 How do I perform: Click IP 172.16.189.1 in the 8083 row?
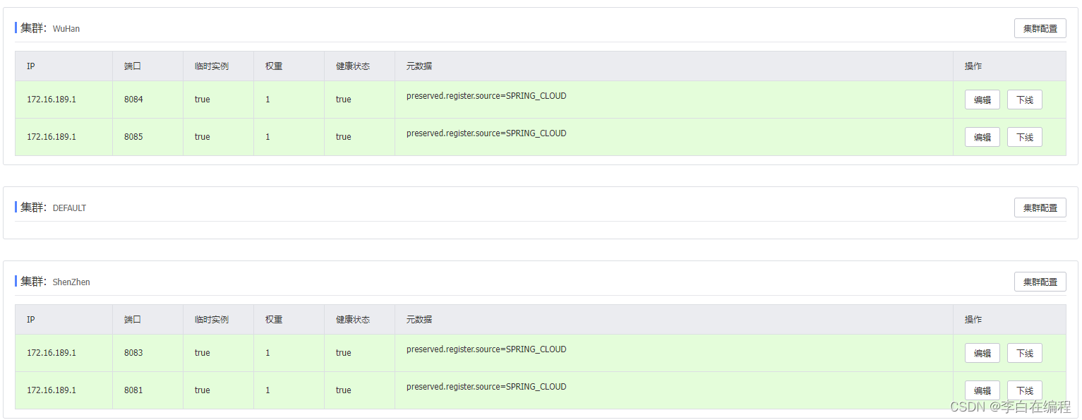(52, 353)
